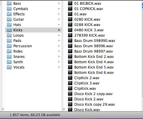
Task: Expand the Snares folder disclosure arrow
Action: [x=59, y=56]
